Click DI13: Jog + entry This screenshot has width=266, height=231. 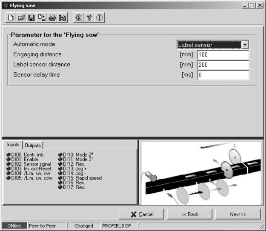pos(73,168)
